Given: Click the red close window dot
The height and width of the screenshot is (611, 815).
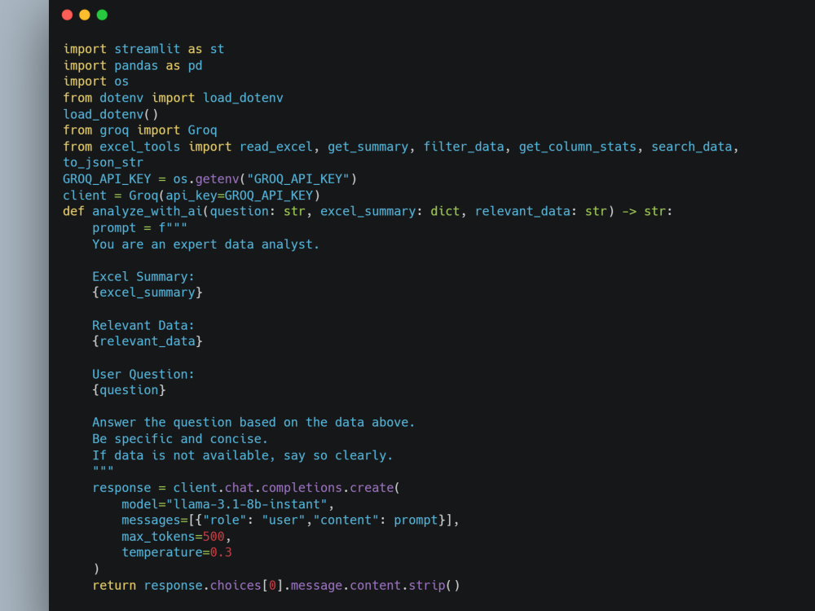Looking at the screenshot, I should [67, 15].
